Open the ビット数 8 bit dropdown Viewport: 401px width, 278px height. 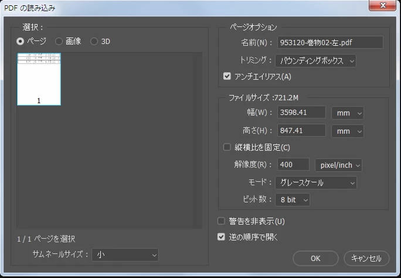coord(293,199)
